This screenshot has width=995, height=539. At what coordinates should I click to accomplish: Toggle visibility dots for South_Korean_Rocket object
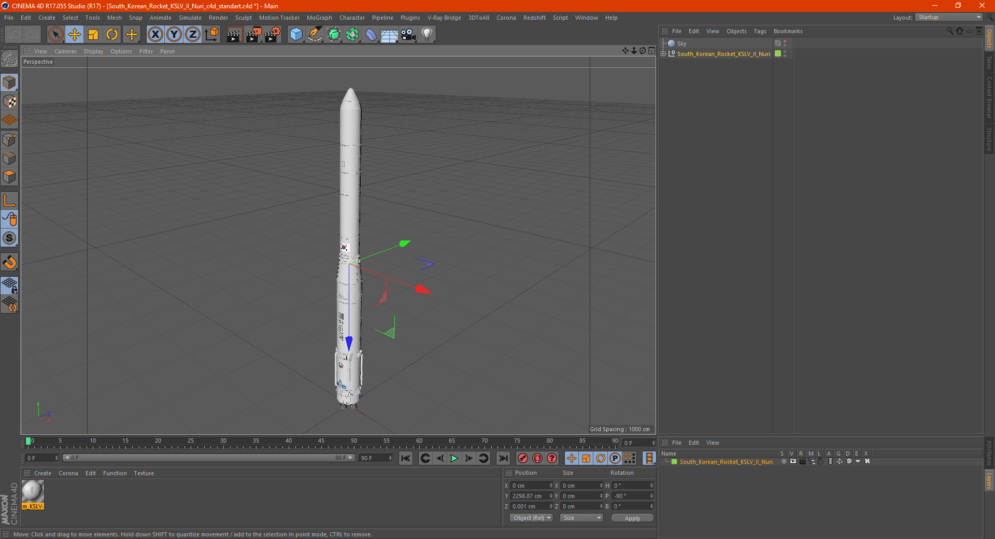(785, 53)
